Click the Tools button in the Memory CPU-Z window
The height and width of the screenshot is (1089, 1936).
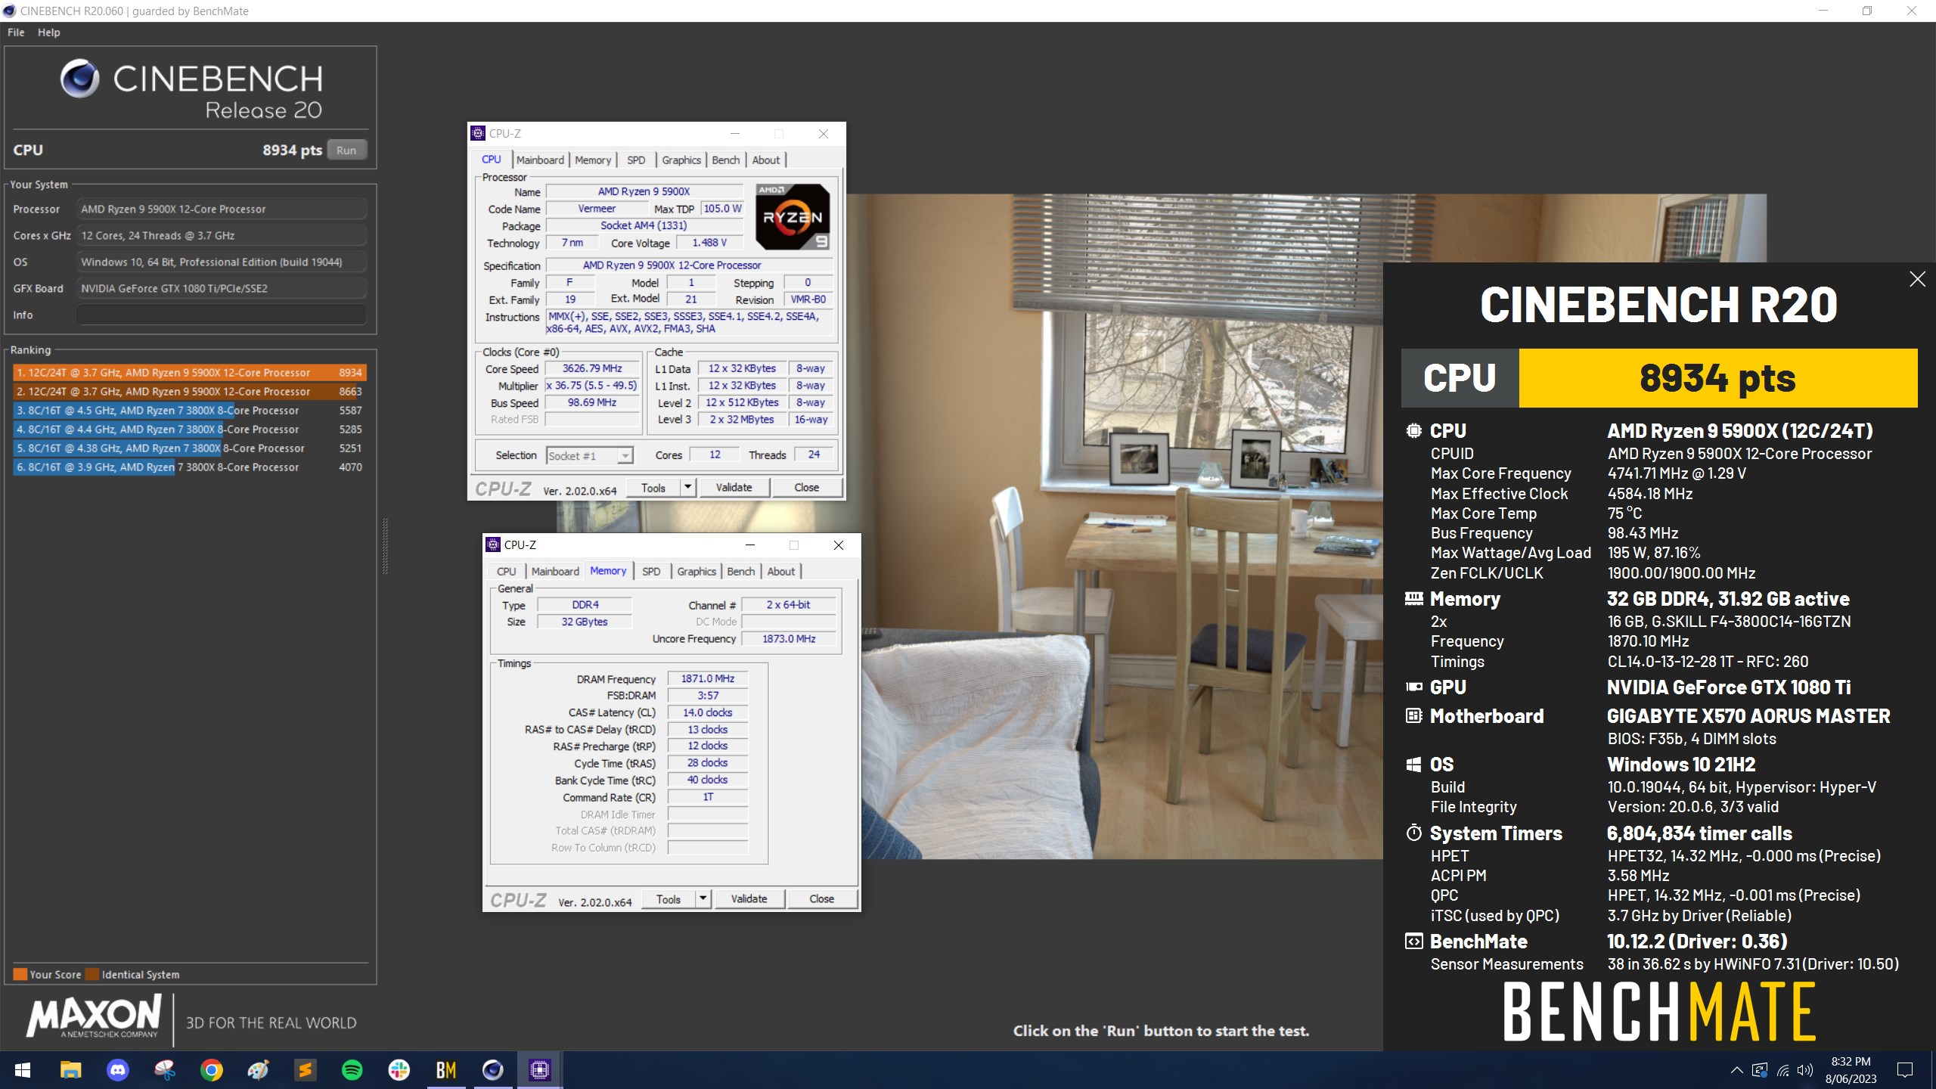[669, 898]
